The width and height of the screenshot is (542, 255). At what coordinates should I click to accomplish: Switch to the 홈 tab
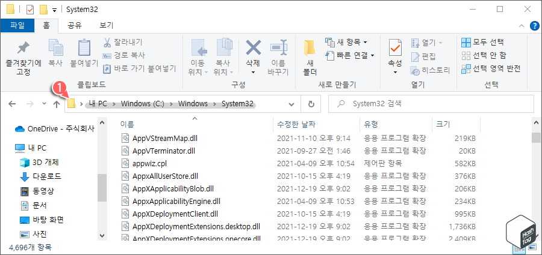click(46, 25)
